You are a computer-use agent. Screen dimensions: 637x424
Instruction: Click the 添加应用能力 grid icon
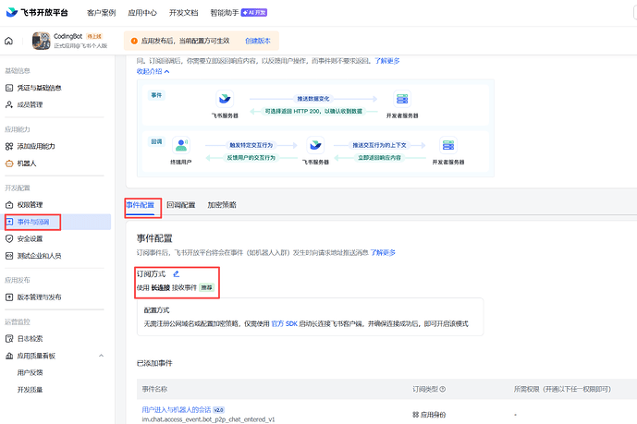9,146
